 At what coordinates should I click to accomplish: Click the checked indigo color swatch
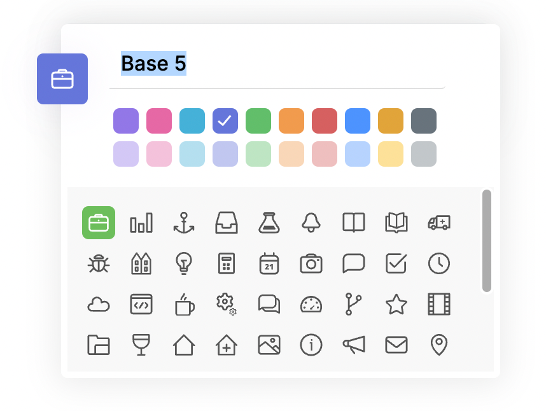(225, 121)
